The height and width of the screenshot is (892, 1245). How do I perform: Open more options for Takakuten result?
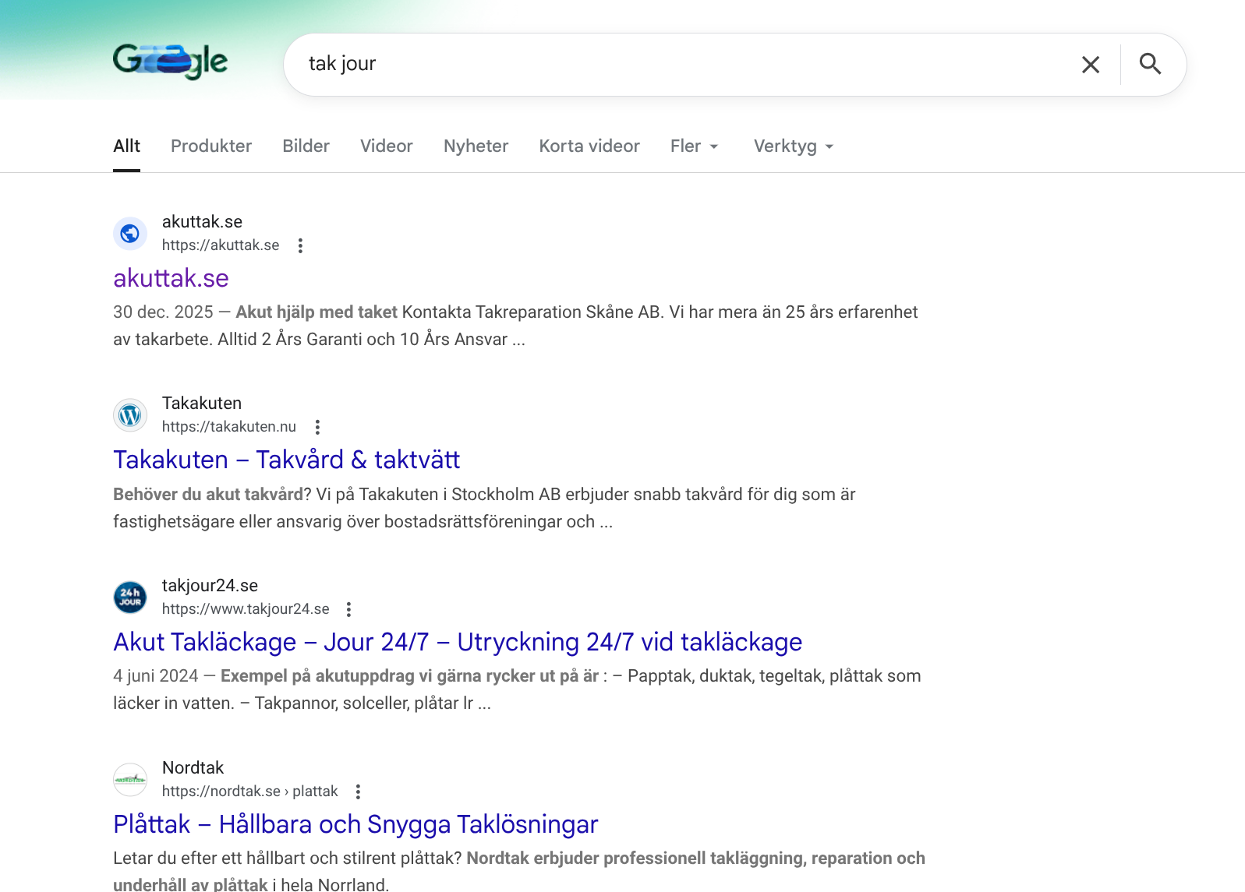coord(317,427)
